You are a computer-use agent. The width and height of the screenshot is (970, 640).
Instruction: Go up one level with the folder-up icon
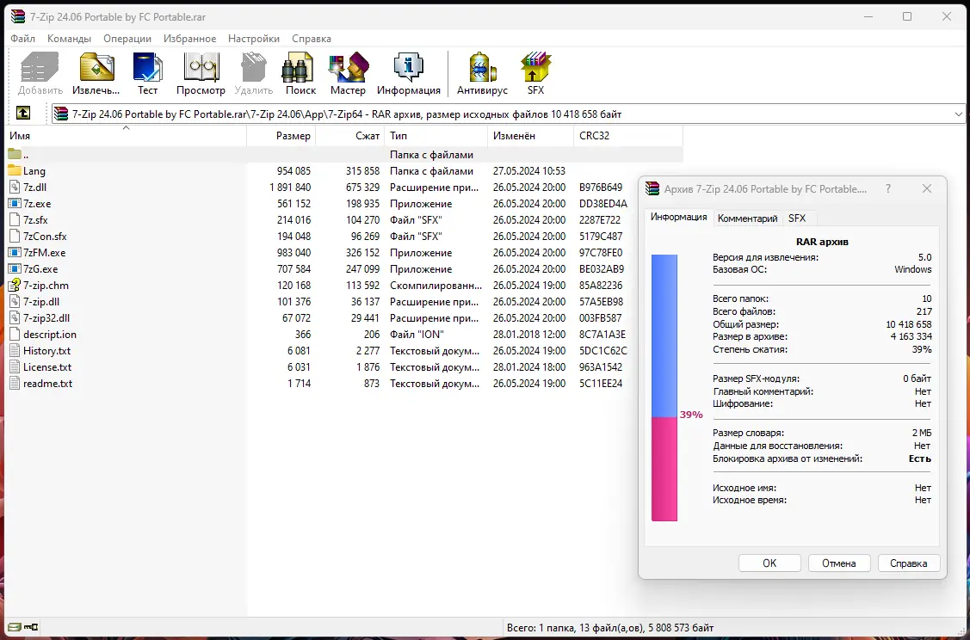coord(23,113)
